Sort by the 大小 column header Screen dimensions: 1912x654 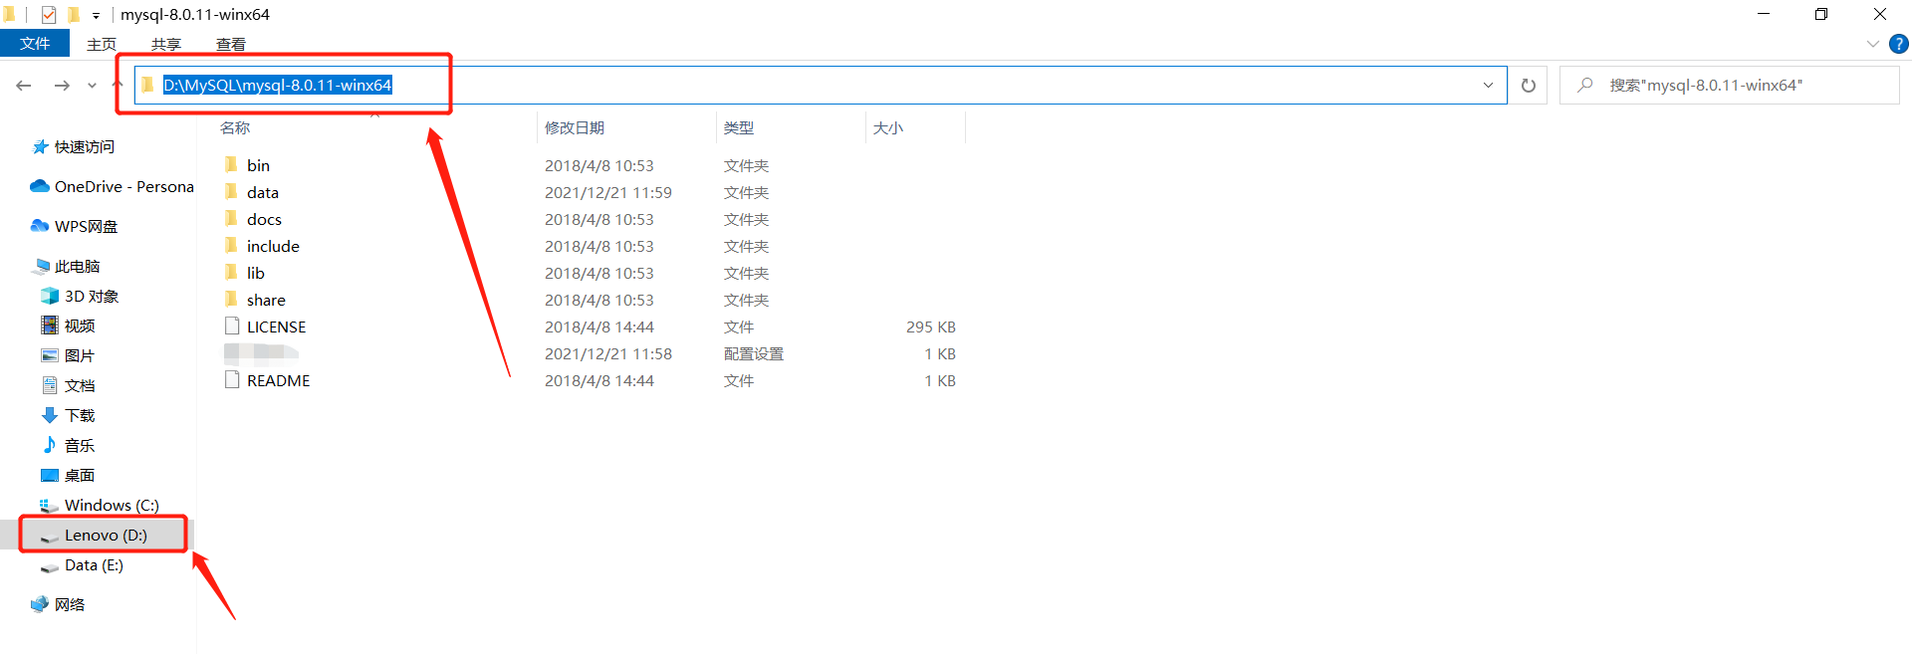tap(888, 127)
